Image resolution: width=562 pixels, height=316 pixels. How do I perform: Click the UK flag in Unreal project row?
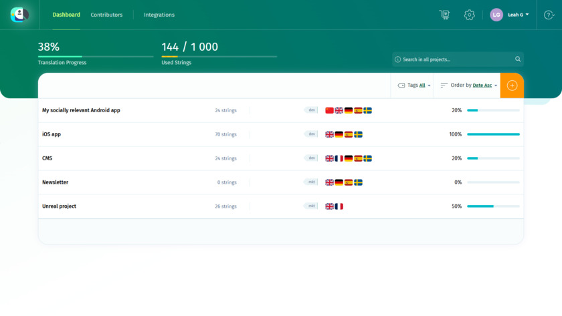(x=329, y=206)
